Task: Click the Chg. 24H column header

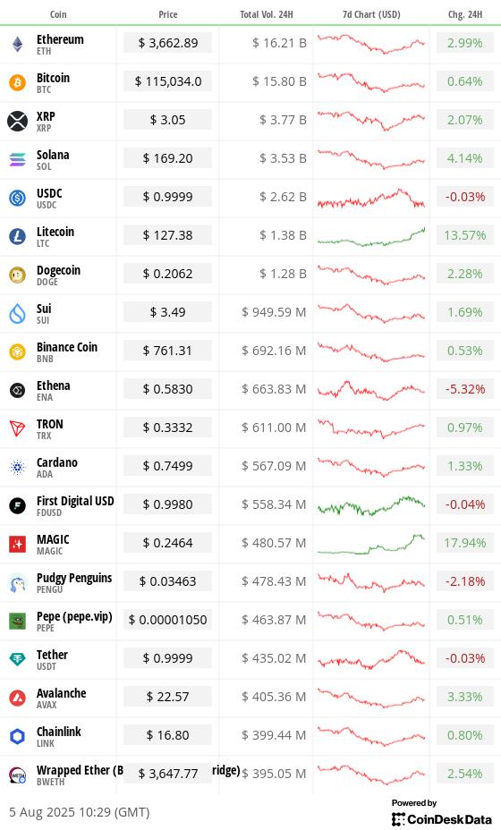Action: click(465, 14)
